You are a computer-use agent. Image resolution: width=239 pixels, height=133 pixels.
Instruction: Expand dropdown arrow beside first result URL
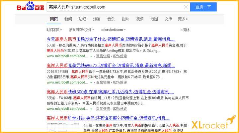pyautogui.click(x=91, y=56)
